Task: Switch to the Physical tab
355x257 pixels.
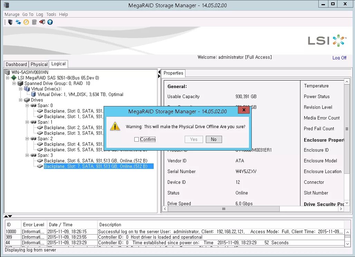Action: (x=39, y=64)
